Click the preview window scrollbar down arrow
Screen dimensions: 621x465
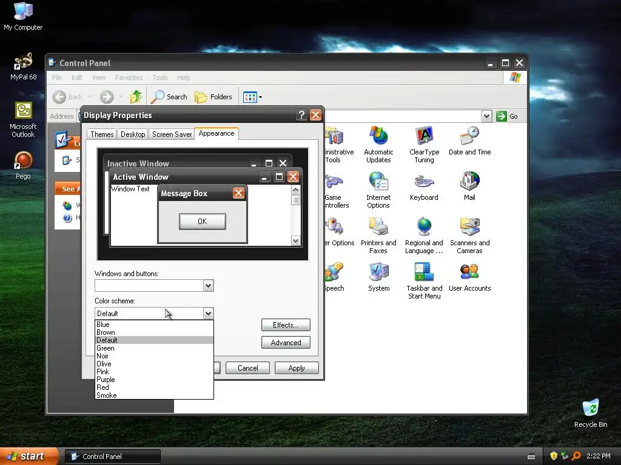[x=296, y=241]
